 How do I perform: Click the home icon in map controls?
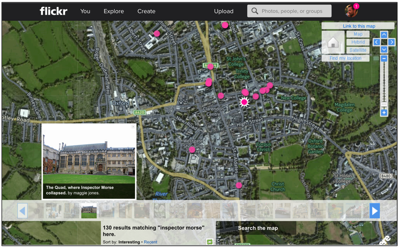[x=333, y=42]
